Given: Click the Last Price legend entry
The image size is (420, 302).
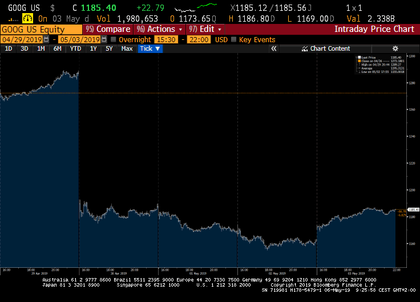Looking at the screenshot, I should pos(368,58).
